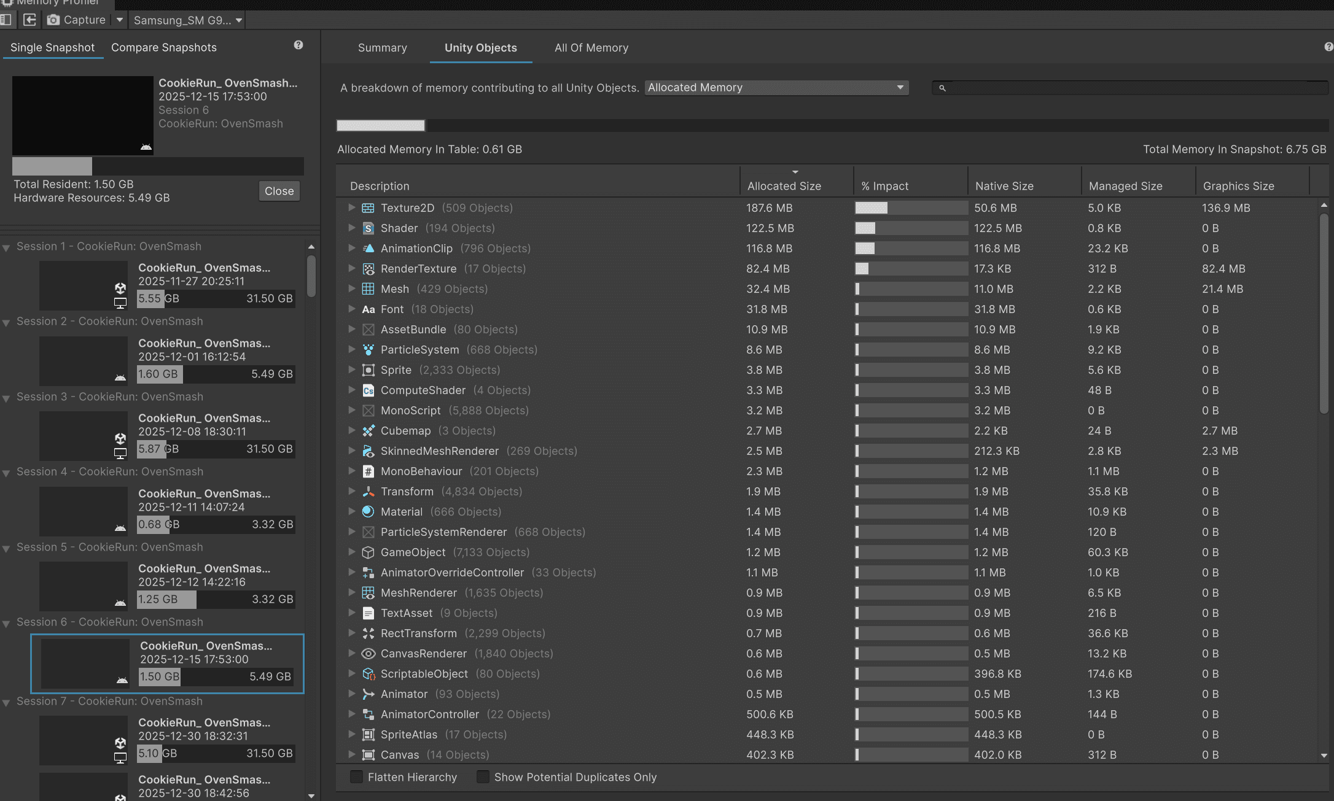Click the Font type icon

point(368,309)
